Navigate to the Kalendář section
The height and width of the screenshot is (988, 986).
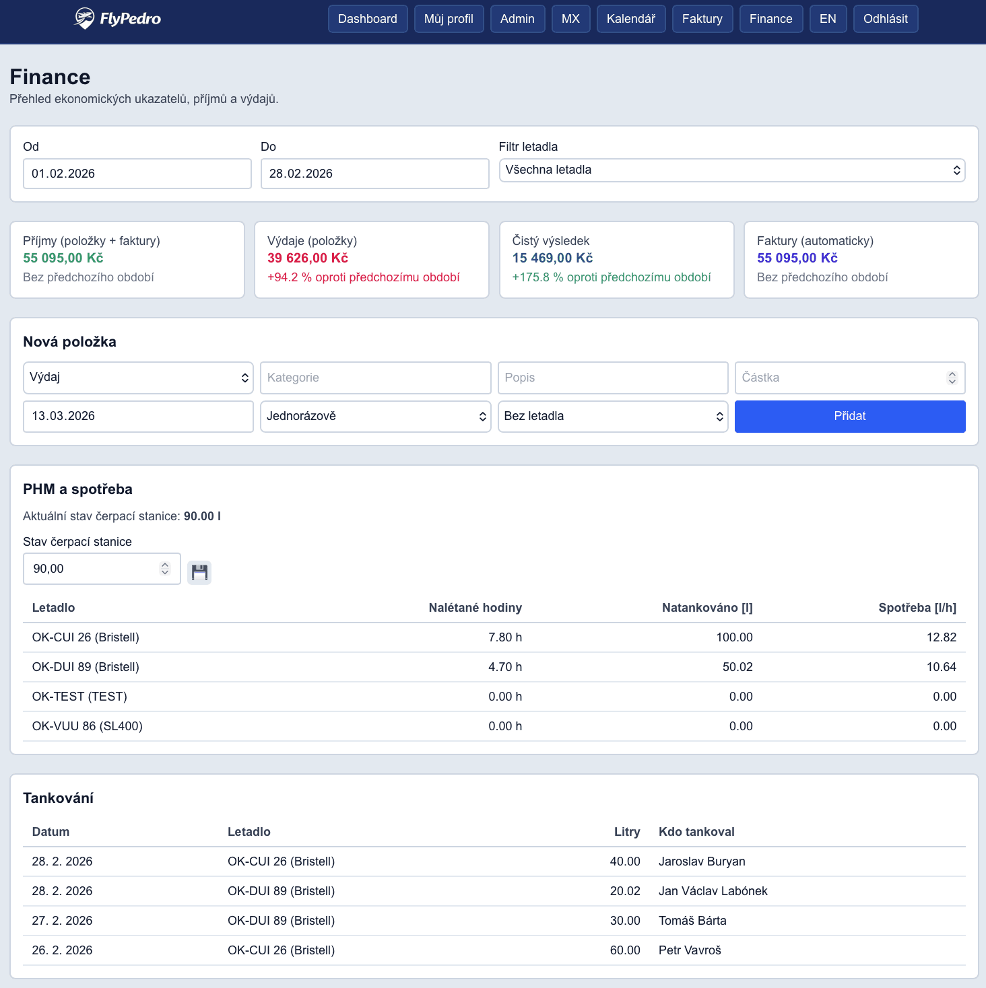click(630, 19)
